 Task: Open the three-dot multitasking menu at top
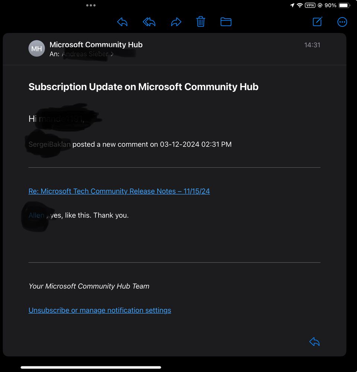pos(91,5)
